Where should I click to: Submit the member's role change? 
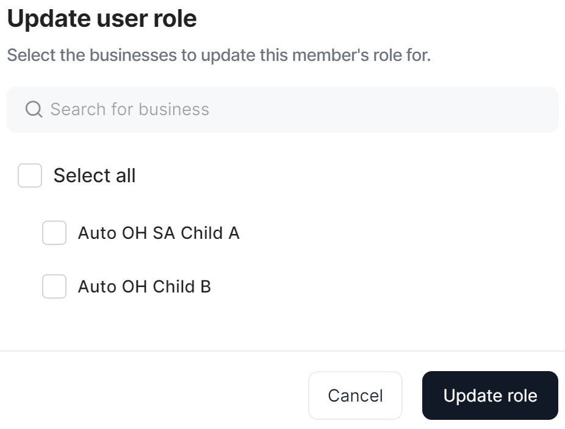pyautogui.click(x=490, y=395)
